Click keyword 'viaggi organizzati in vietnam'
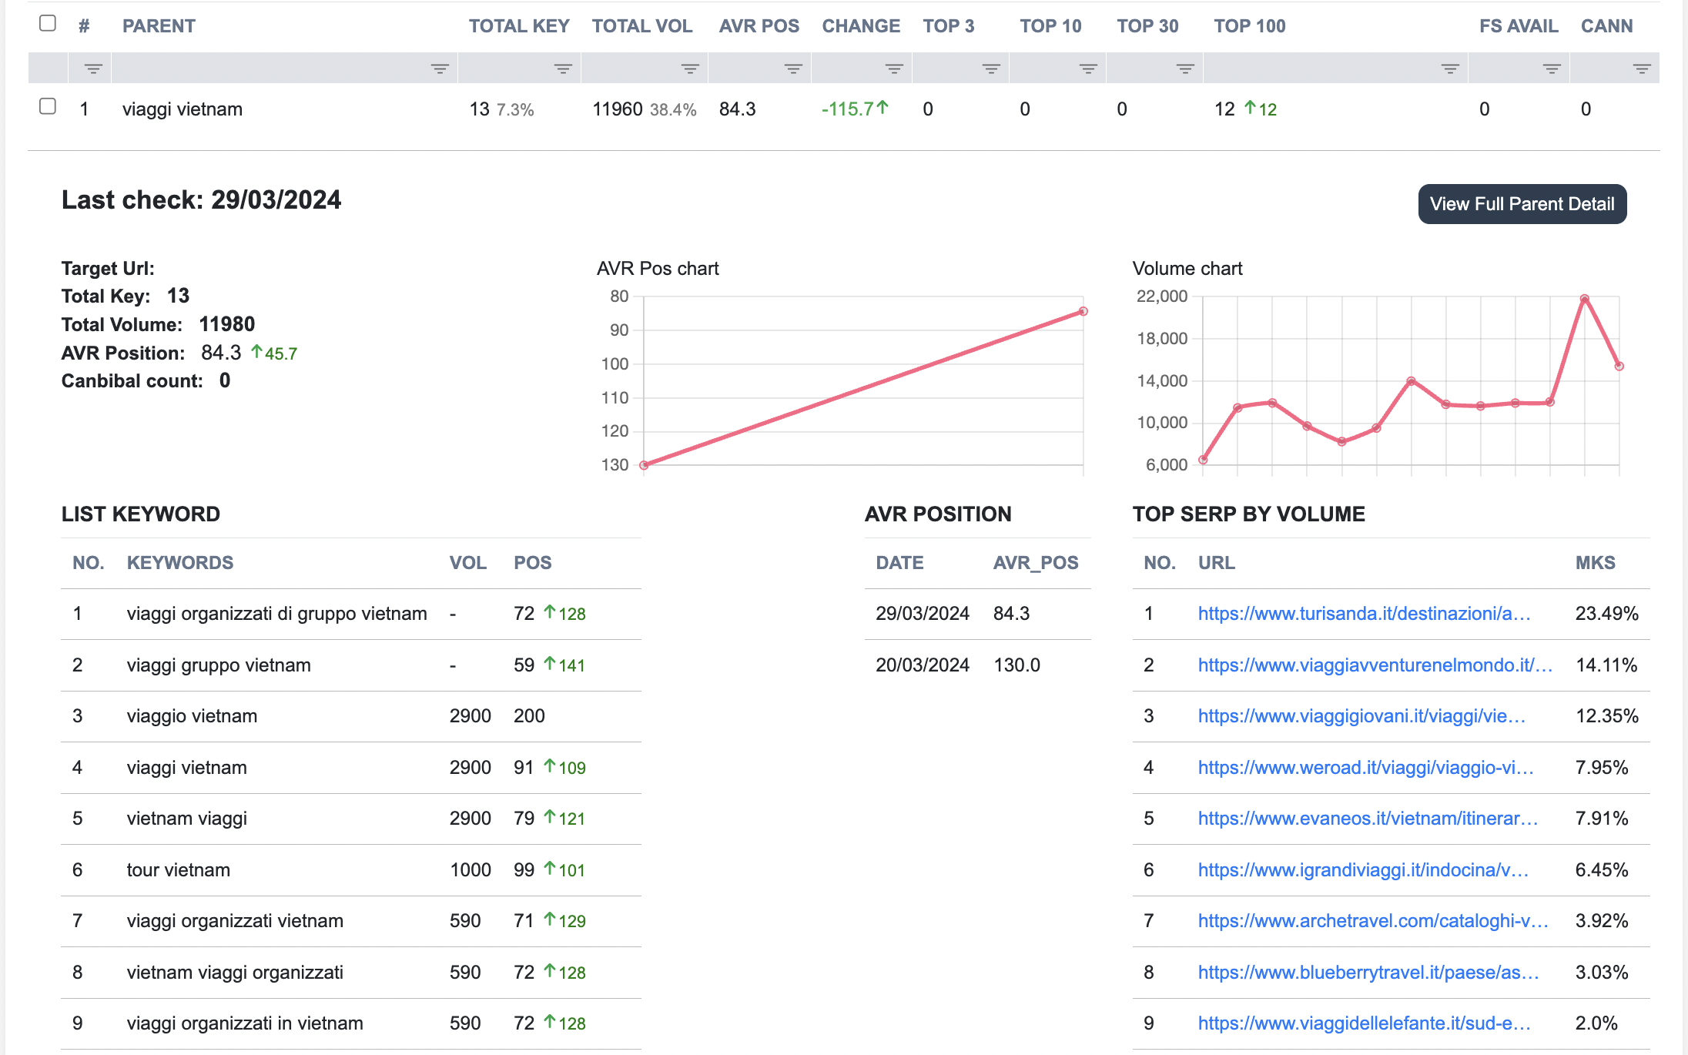The width and height of the screenshot is (1688, 1055). pos(245,1023)
